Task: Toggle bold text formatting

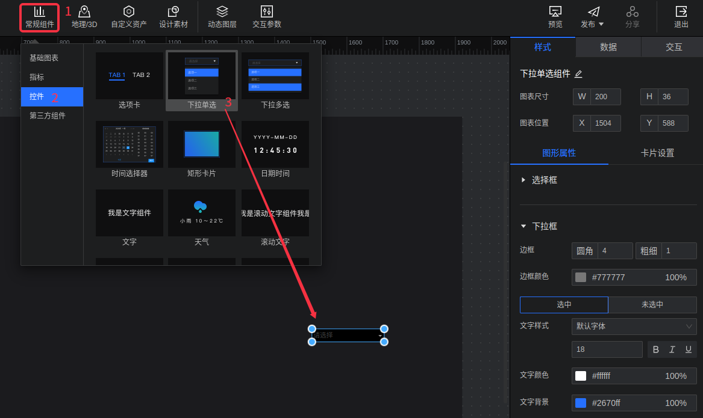Action: coord(656,349)
